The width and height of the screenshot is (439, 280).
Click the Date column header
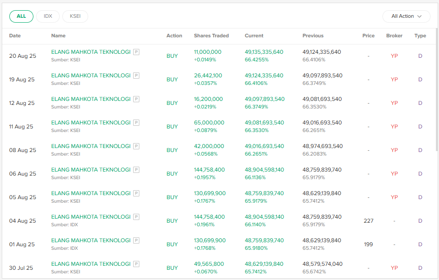click(x=15, y=36)
